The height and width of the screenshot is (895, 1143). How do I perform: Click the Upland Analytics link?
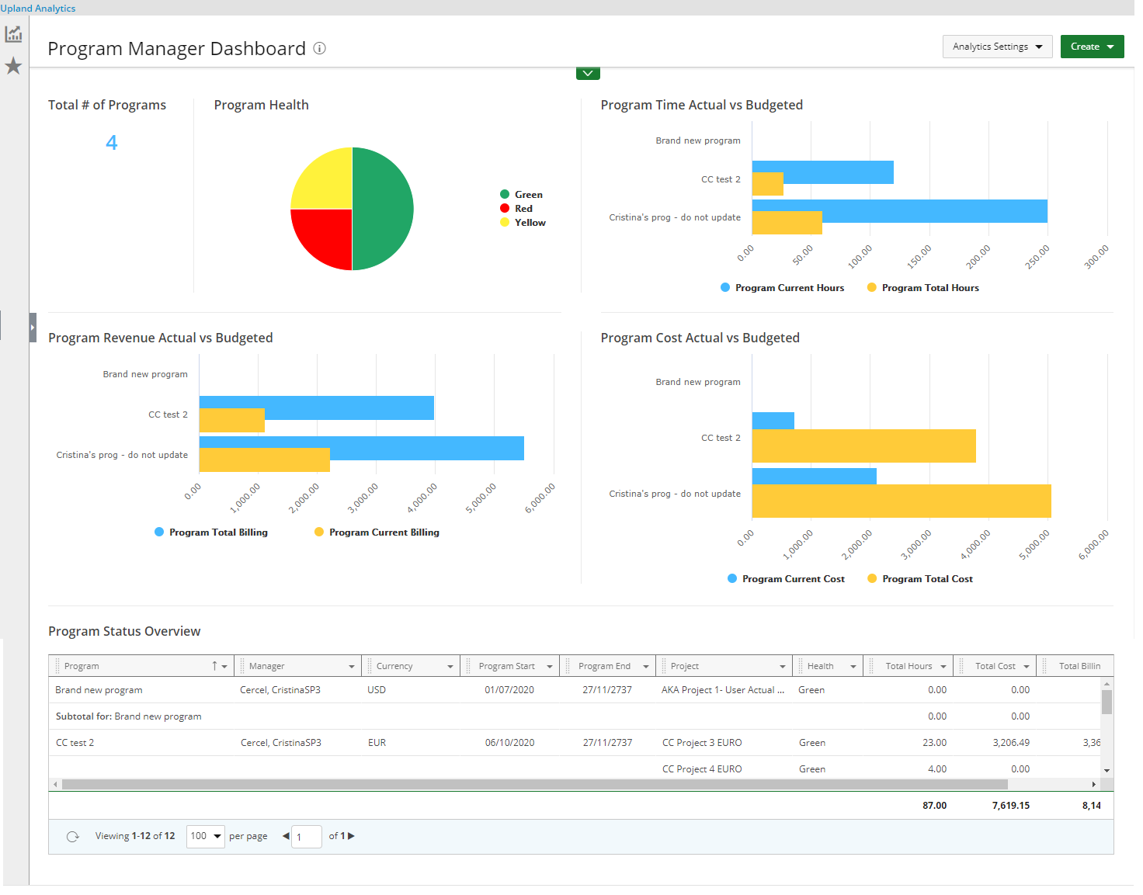(38, 8)
